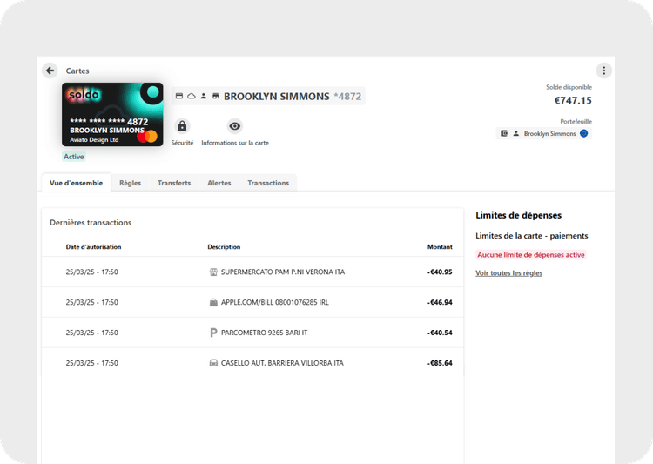Click the person icon in card header
The image size is (653, 464).
pos(203,97)
